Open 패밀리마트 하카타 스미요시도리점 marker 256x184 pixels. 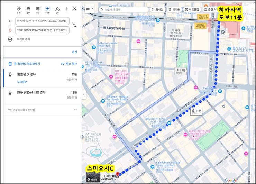point(169,123)
